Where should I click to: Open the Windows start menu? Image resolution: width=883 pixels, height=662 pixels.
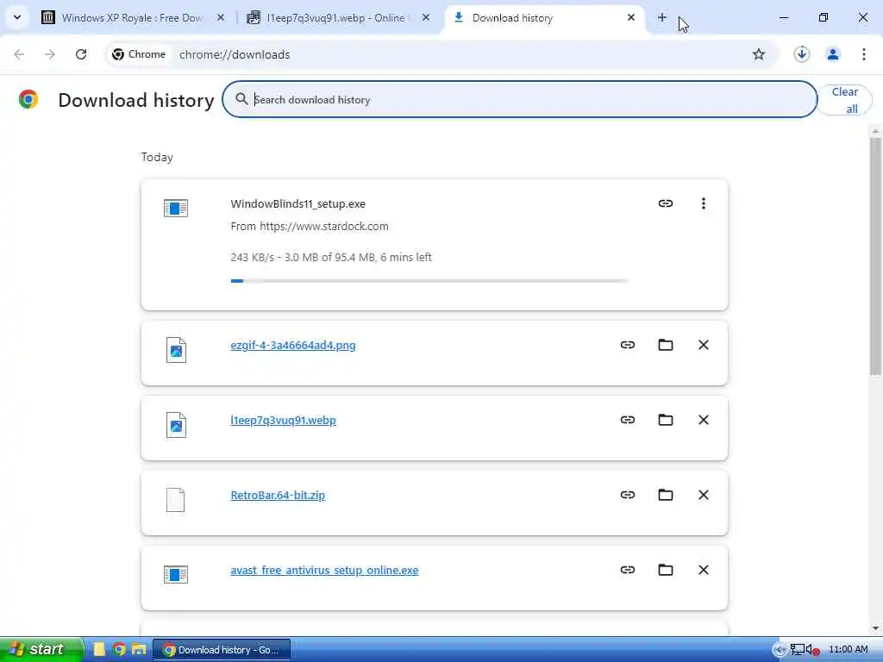(x=41, y=649)
